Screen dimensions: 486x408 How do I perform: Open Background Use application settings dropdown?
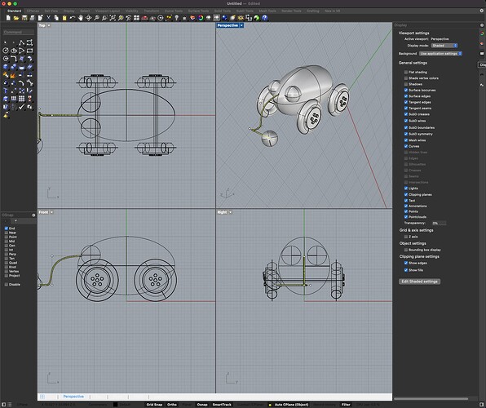click(x=440, y=53)
